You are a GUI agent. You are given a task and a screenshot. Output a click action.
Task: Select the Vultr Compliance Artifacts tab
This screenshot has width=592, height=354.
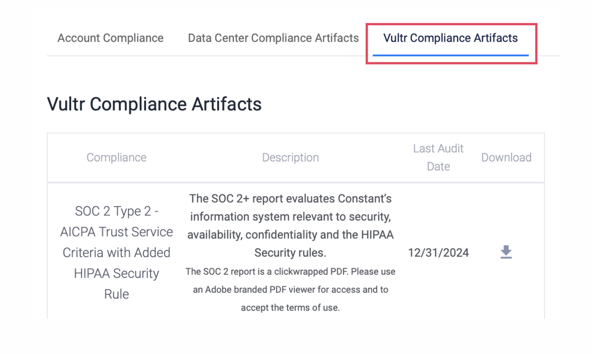pos(450,38)
